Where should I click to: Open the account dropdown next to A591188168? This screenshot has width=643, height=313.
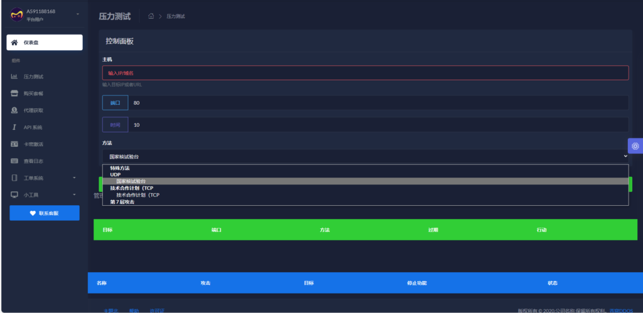pos(78,14)
